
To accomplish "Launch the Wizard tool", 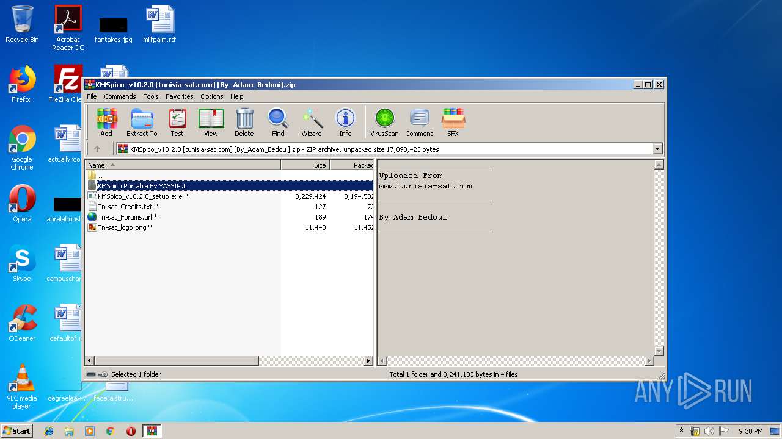I will point(312,123).
